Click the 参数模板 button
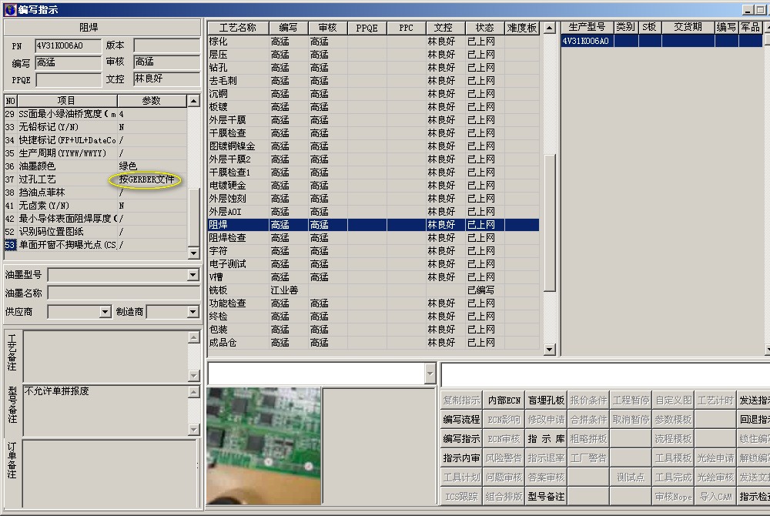770x516 pixels. [x=673, y=420]
